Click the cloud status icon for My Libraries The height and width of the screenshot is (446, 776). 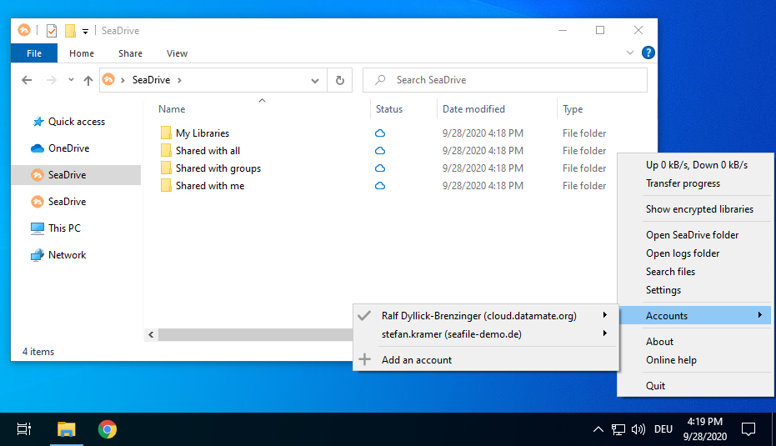click(x=379, y=133)
